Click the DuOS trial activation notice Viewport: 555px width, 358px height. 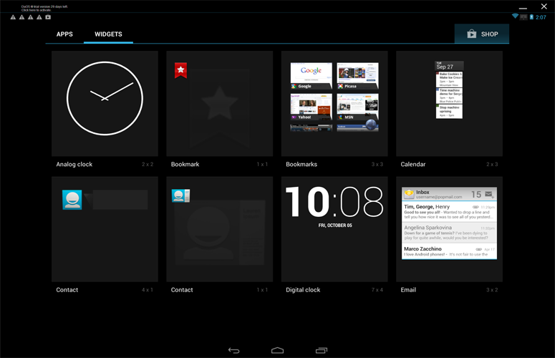44,8
